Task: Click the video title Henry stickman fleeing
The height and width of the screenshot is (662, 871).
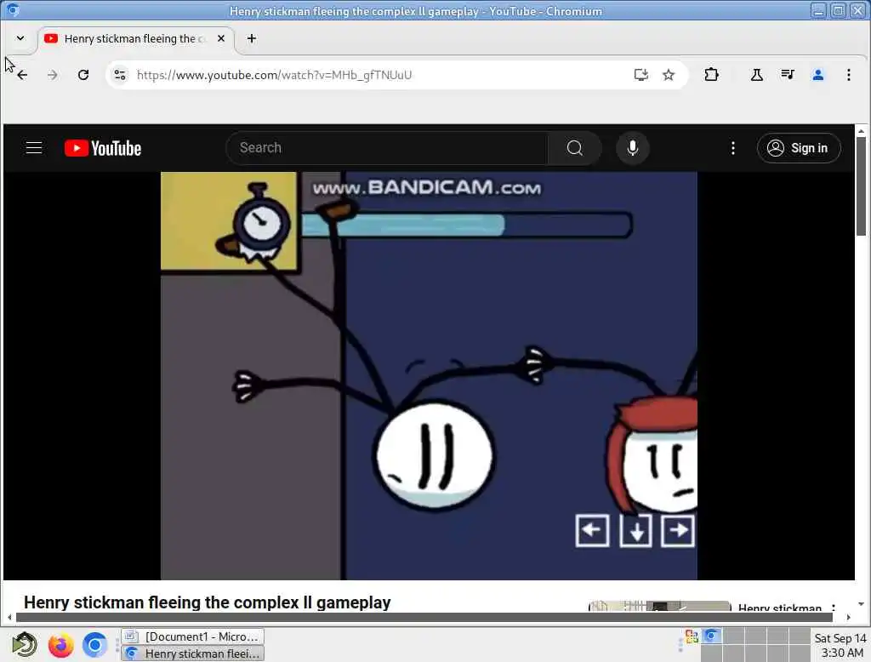Action: 208,602
